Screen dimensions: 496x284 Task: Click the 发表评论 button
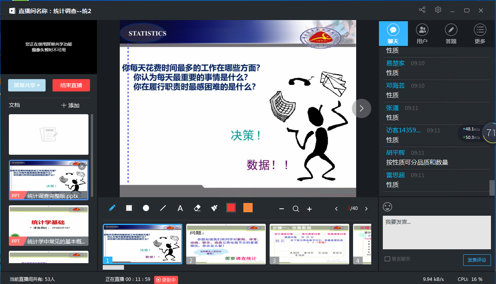477,260
